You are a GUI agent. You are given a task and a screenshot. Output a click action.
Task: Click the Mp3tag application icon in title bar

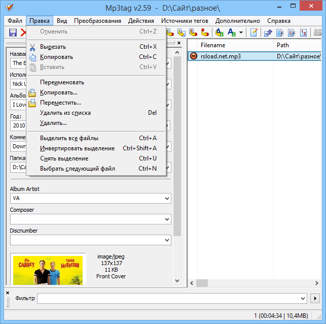[x=9, y=8]
